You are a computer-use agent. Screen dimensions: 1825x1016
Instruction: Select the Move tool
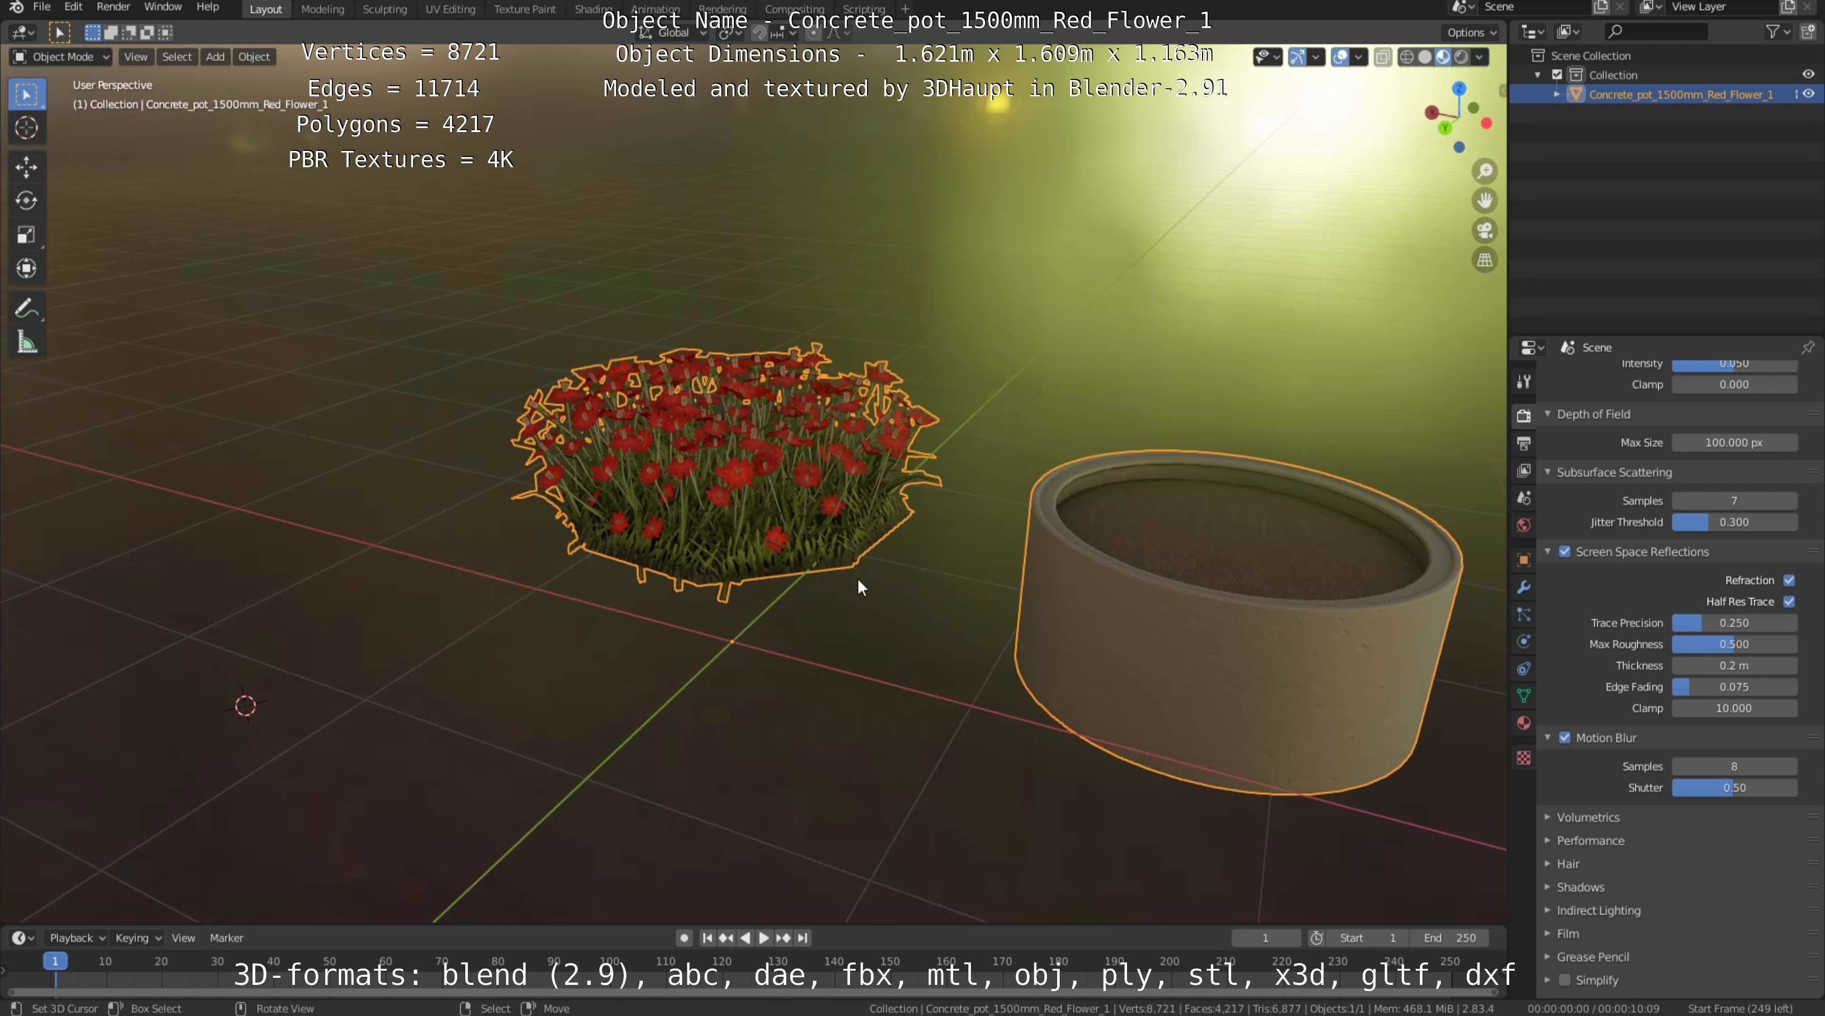(26, 167)
